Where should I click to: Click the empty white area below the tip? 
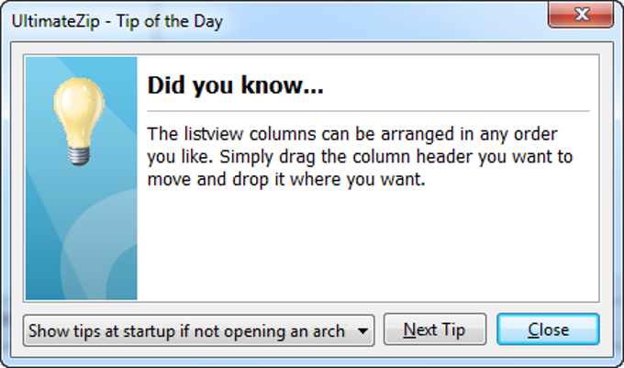(x=367, y=248)
